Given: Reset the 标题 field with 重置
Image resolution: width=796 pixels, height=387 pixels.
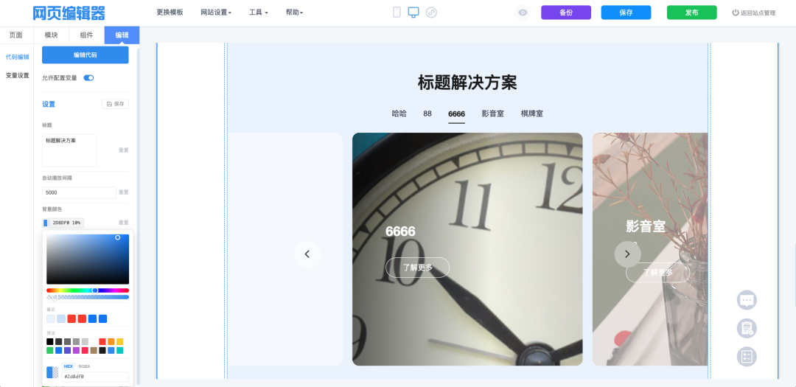Looking at the screenshot, I should 123,150.
